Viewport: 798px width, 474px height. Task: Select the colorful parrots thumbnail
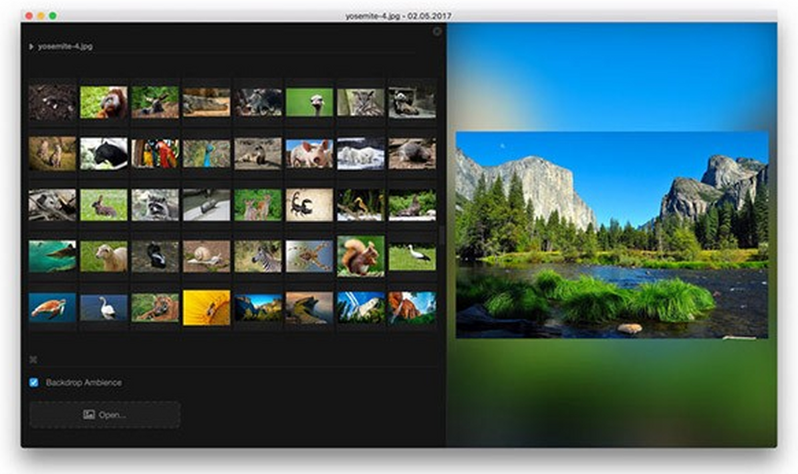pos(155,154)
